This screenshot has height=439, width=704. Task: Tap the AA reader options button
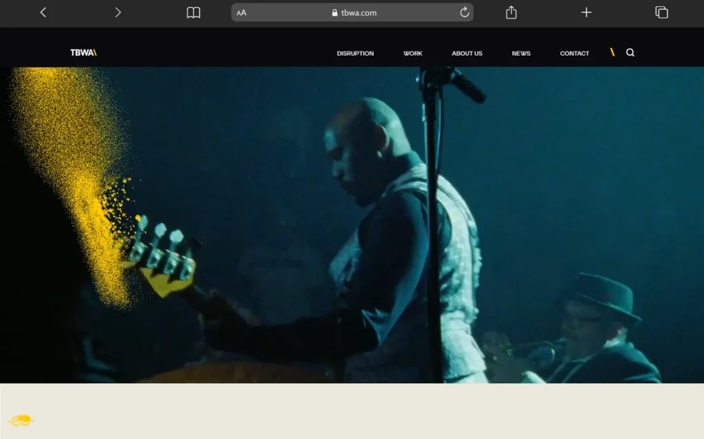pyautogui.click(x=241, y=13)
